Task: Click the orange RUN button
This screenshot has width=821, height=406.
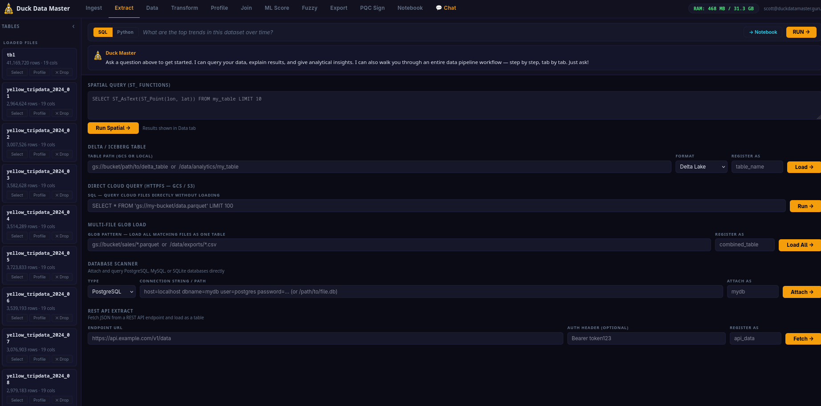Action: tap(801, 32)
